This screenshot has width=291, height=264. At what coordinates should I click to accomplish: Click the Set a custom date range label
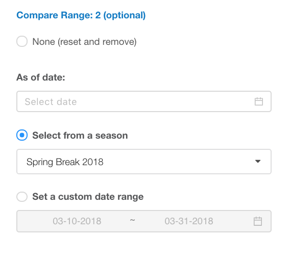(x=88, y=197)
